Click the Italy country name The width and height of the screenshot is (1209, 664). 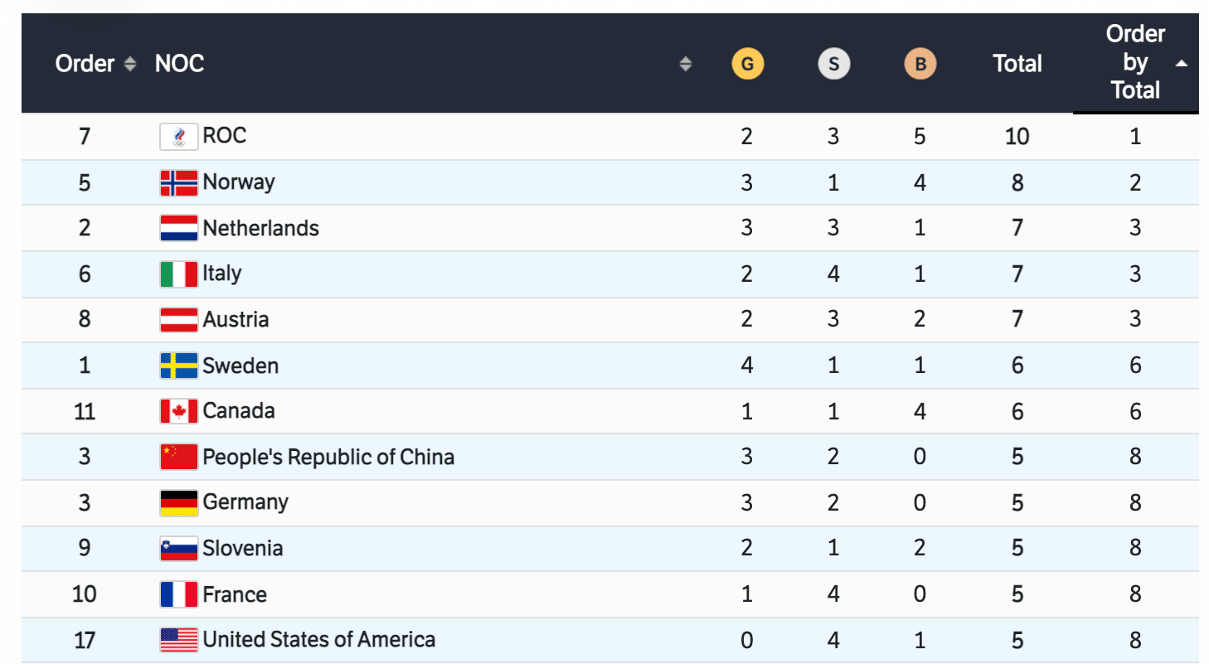pyautogui.click(x=222, y=274)
